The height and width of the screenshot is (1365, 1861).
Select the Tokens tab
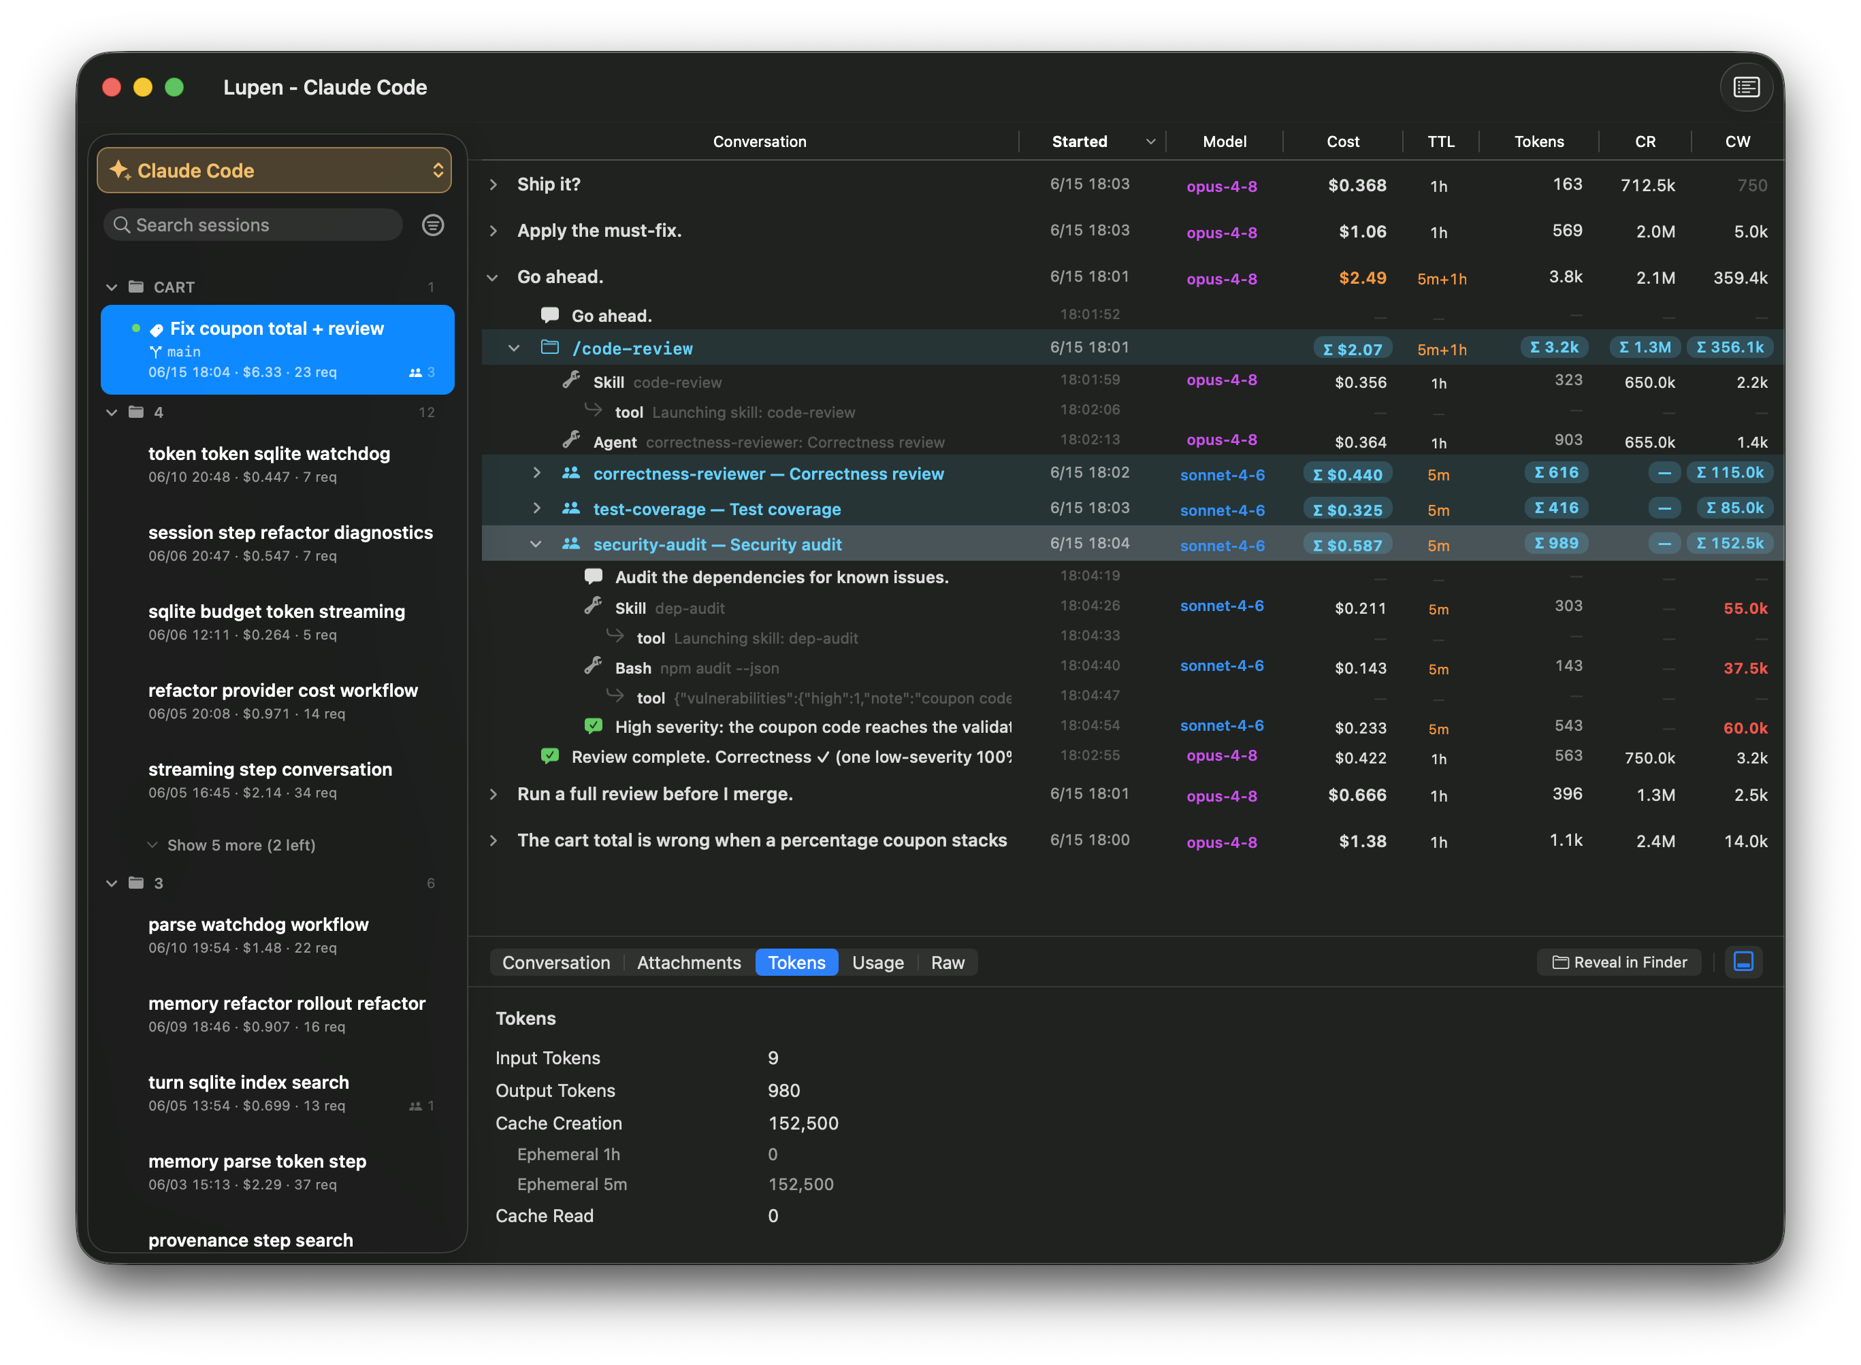[x=796, y=963]
